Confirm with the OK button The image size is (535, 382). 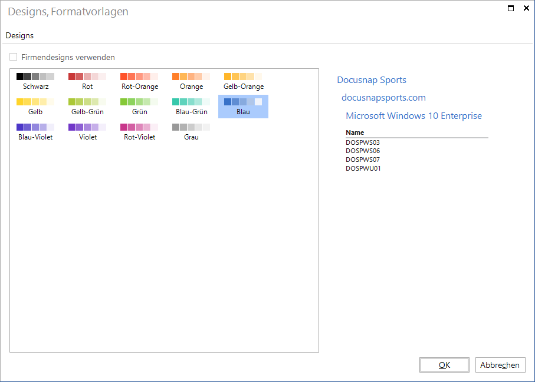coord(444,365)
